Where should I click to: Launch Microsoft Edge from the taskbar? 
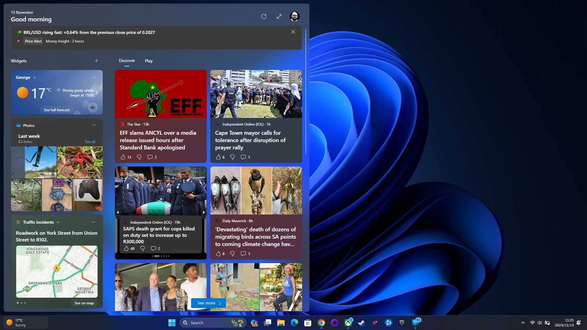tap(294, 323)
